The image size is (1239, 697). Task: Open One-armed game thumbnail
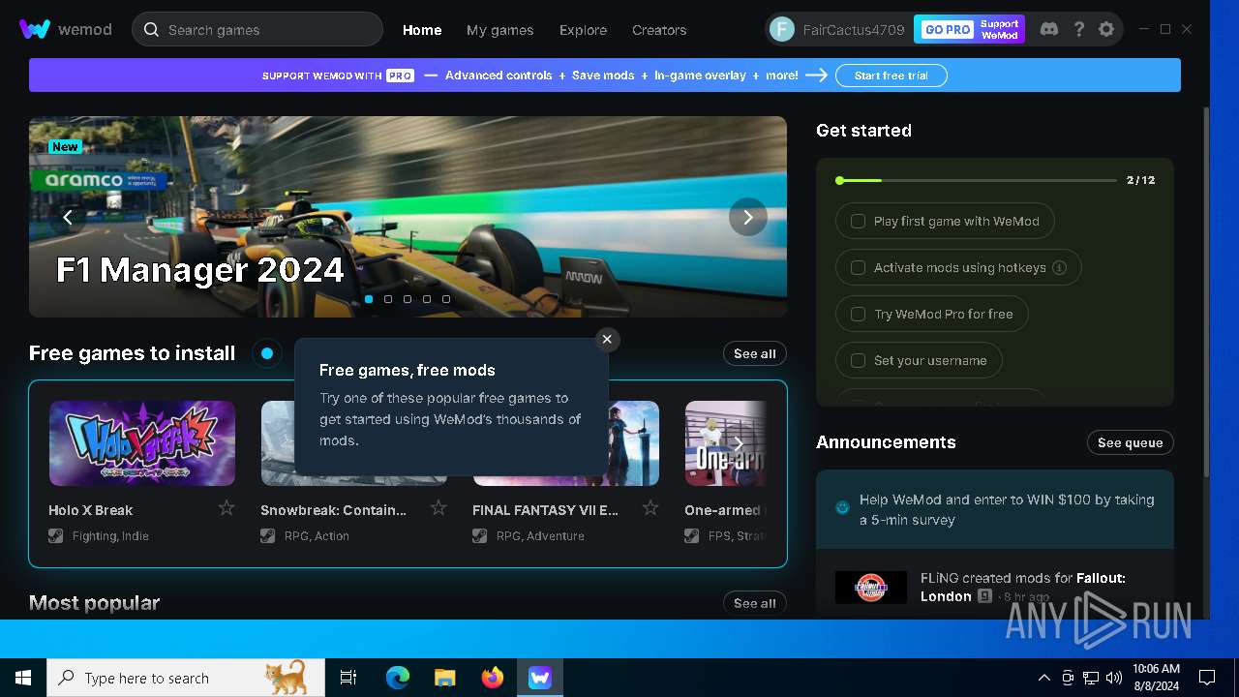726,443
